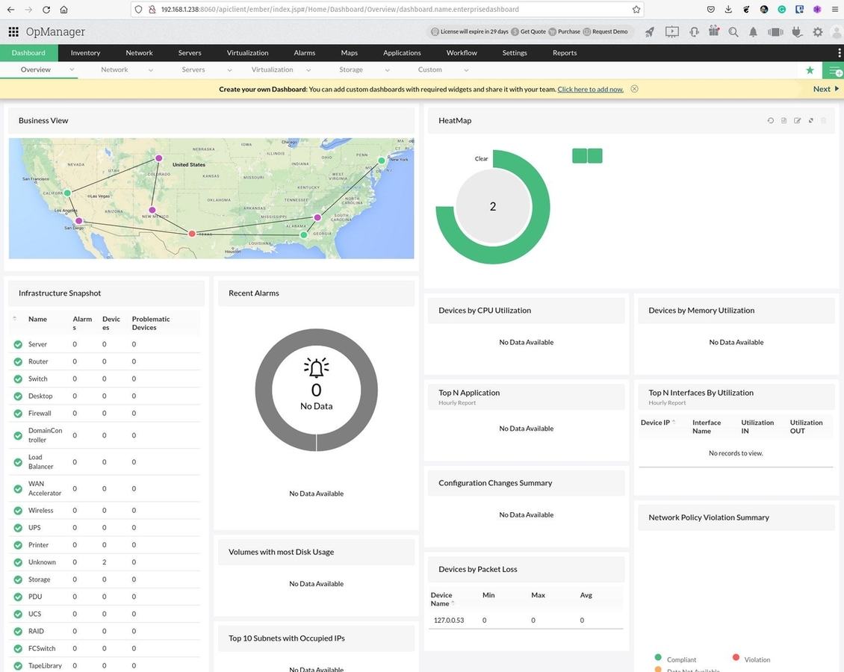Viewport: 844px width, 672px height.
Task: Refresh the HeatMap widget
Action: pos(770,120)
